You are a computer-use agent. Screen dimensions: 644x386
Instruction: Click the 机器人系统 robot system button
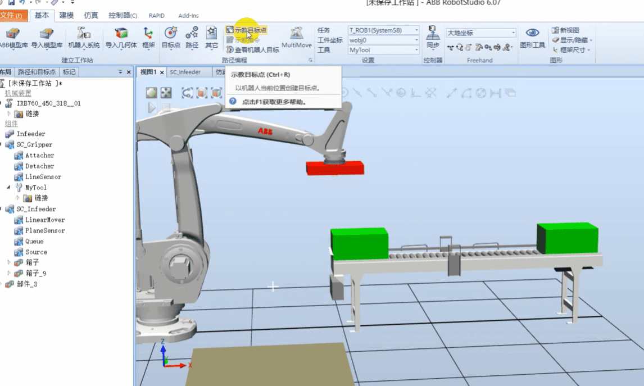pyautogui.click(x=84, y=38)
